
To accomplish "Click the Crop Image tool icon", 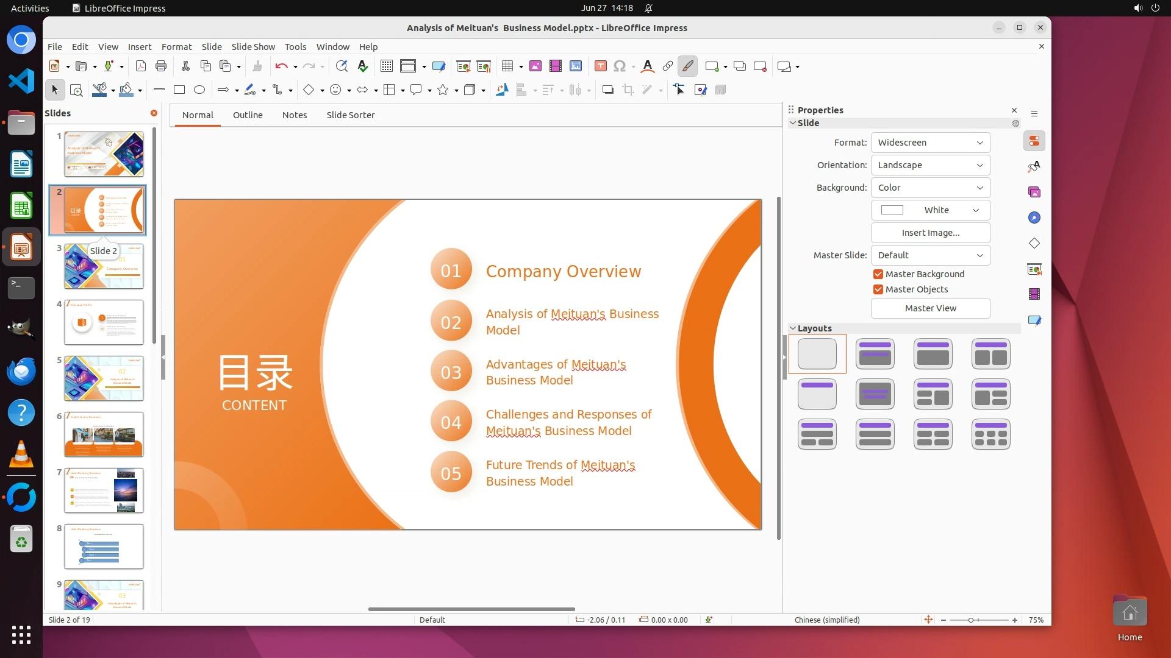I will point(628,90).
